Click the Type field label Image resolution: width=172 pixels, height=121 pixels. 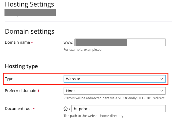(x=9, y=79)
